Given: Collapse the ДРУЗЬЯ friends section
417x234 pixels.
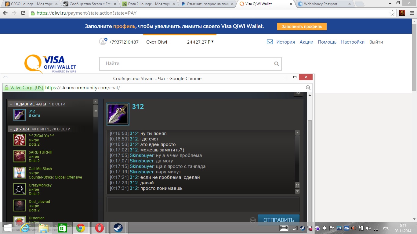Looking at the screenshot, I should (x=11, y=129).
